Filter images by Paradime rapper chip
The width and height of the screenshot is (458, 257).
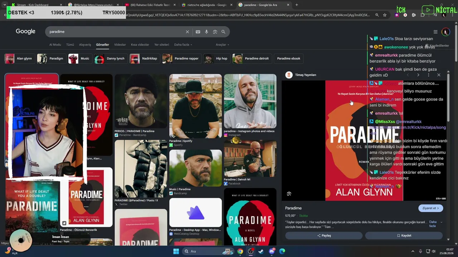[x=182, y=59]
